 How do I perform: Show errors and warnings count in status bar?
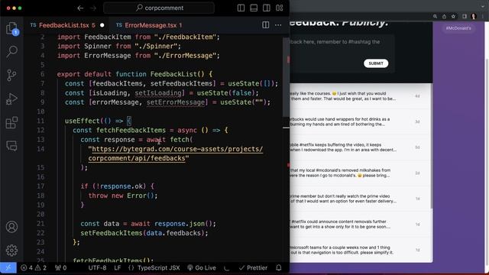34,267
